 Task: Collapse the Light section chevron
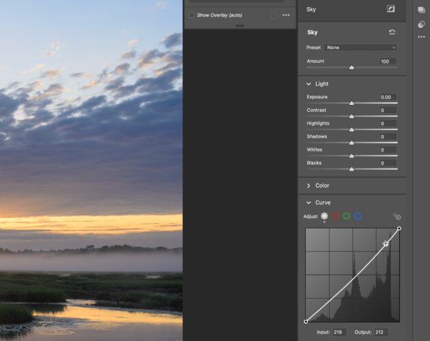[x=309, y=84]
